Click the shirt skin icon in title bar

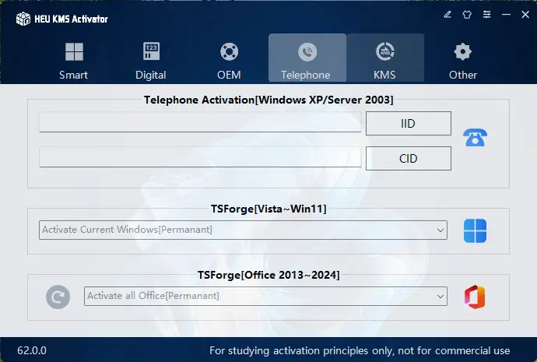[467, 14]
